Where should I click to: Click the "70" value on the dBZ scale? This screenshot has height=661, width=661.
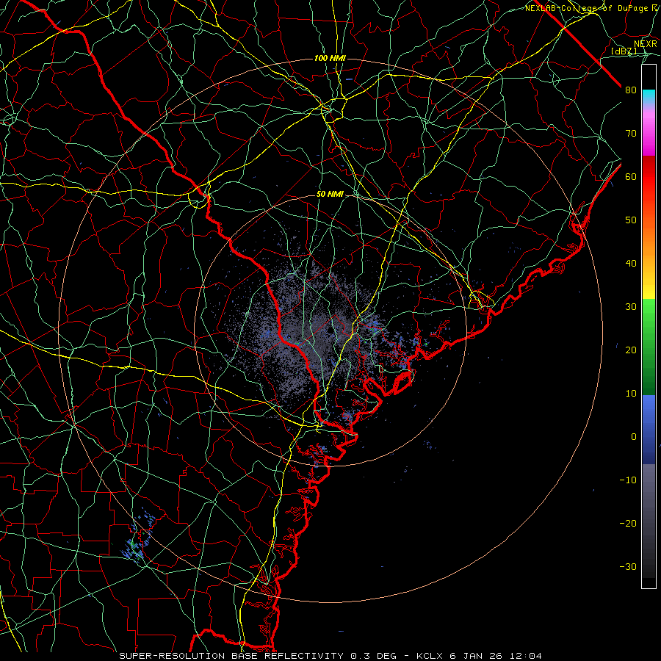tap(631, 134)
